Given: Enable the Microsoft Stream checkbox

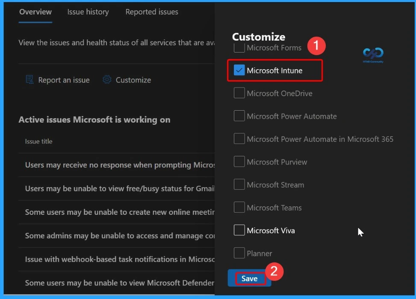Looking at the screenshot, I should click(239, 185).
